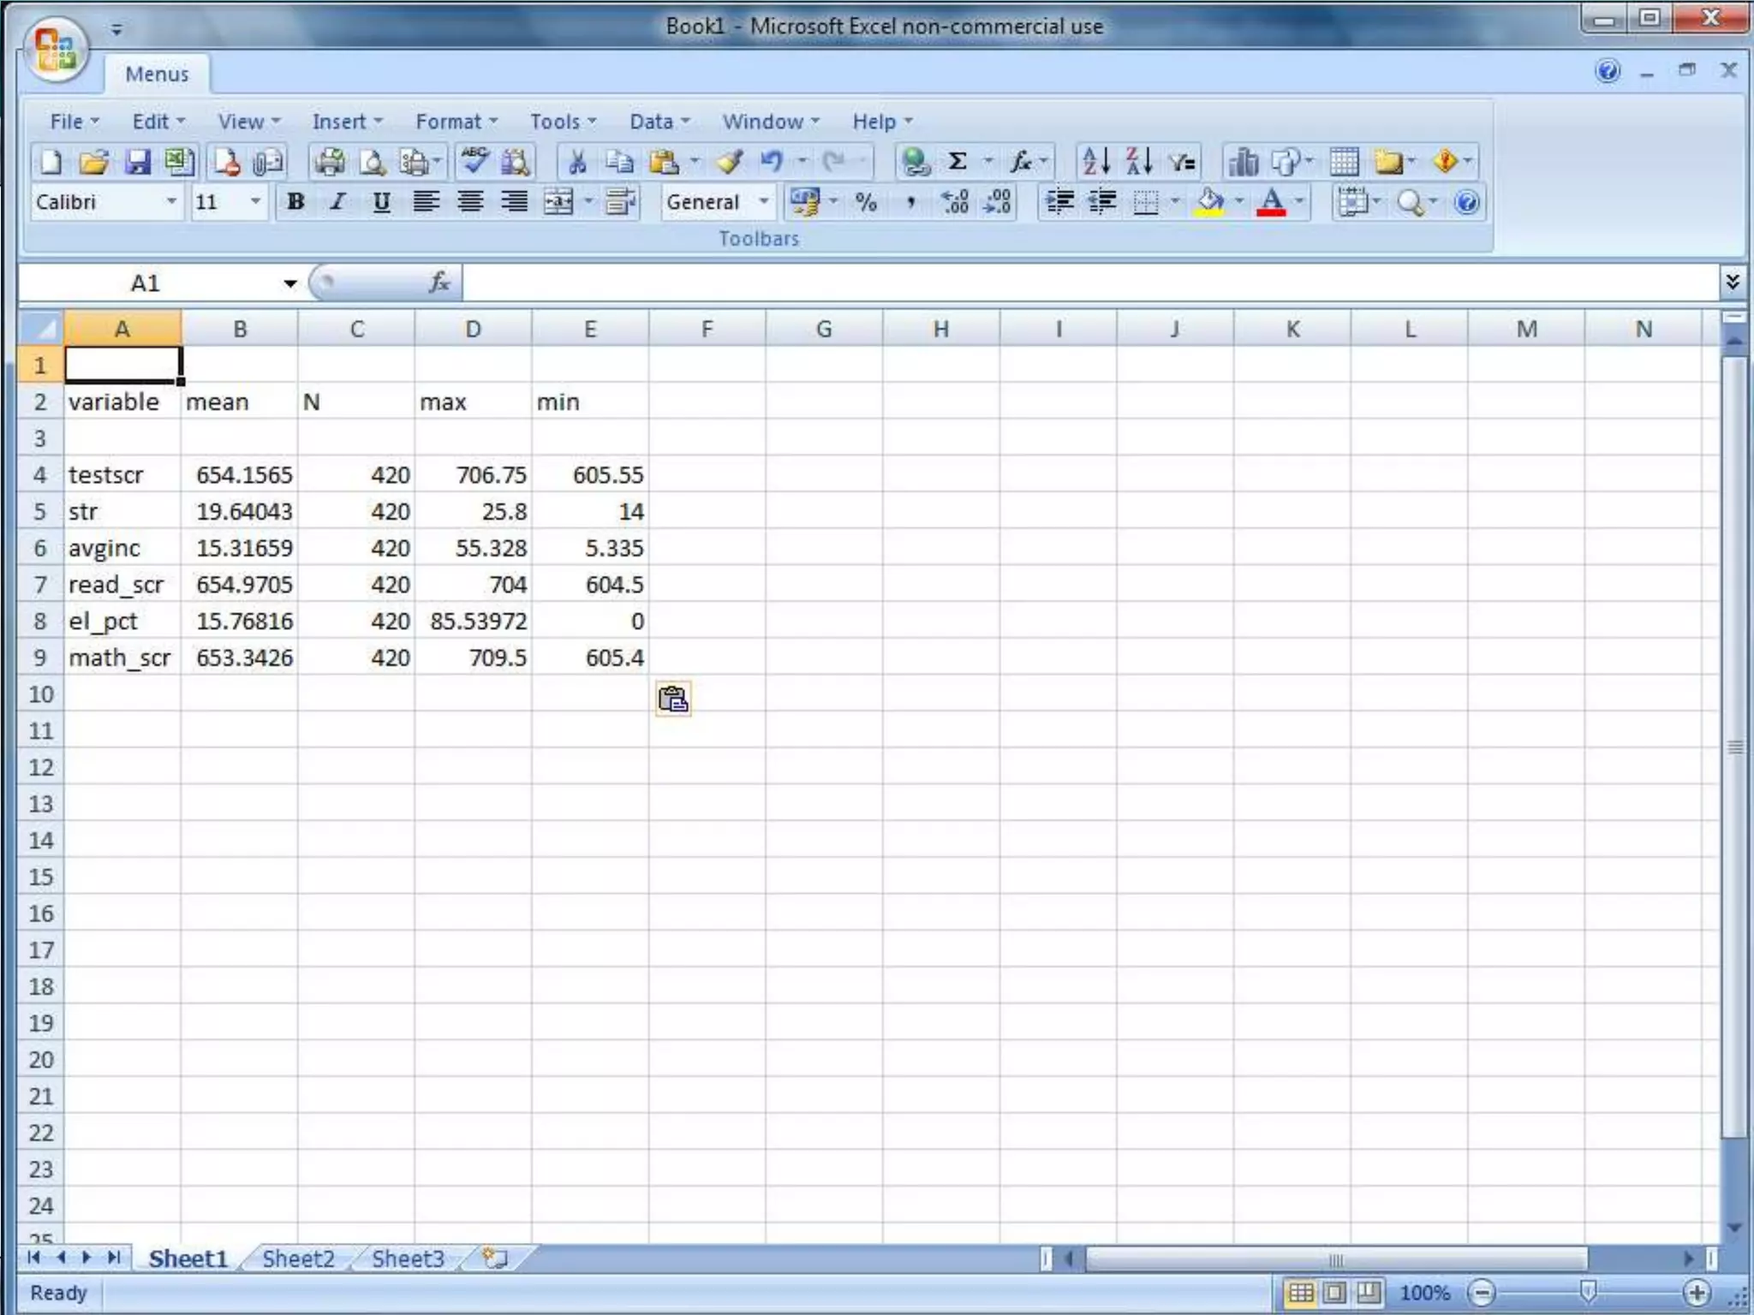Select cell B4 containing 654.1565
Image resolution: width=1754 pixels, height=1315 pixels.
click(x=240, y=474)
